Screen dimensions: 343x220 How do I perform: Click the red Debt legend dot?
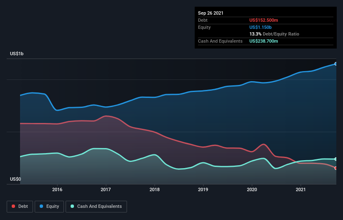(13, 206)
